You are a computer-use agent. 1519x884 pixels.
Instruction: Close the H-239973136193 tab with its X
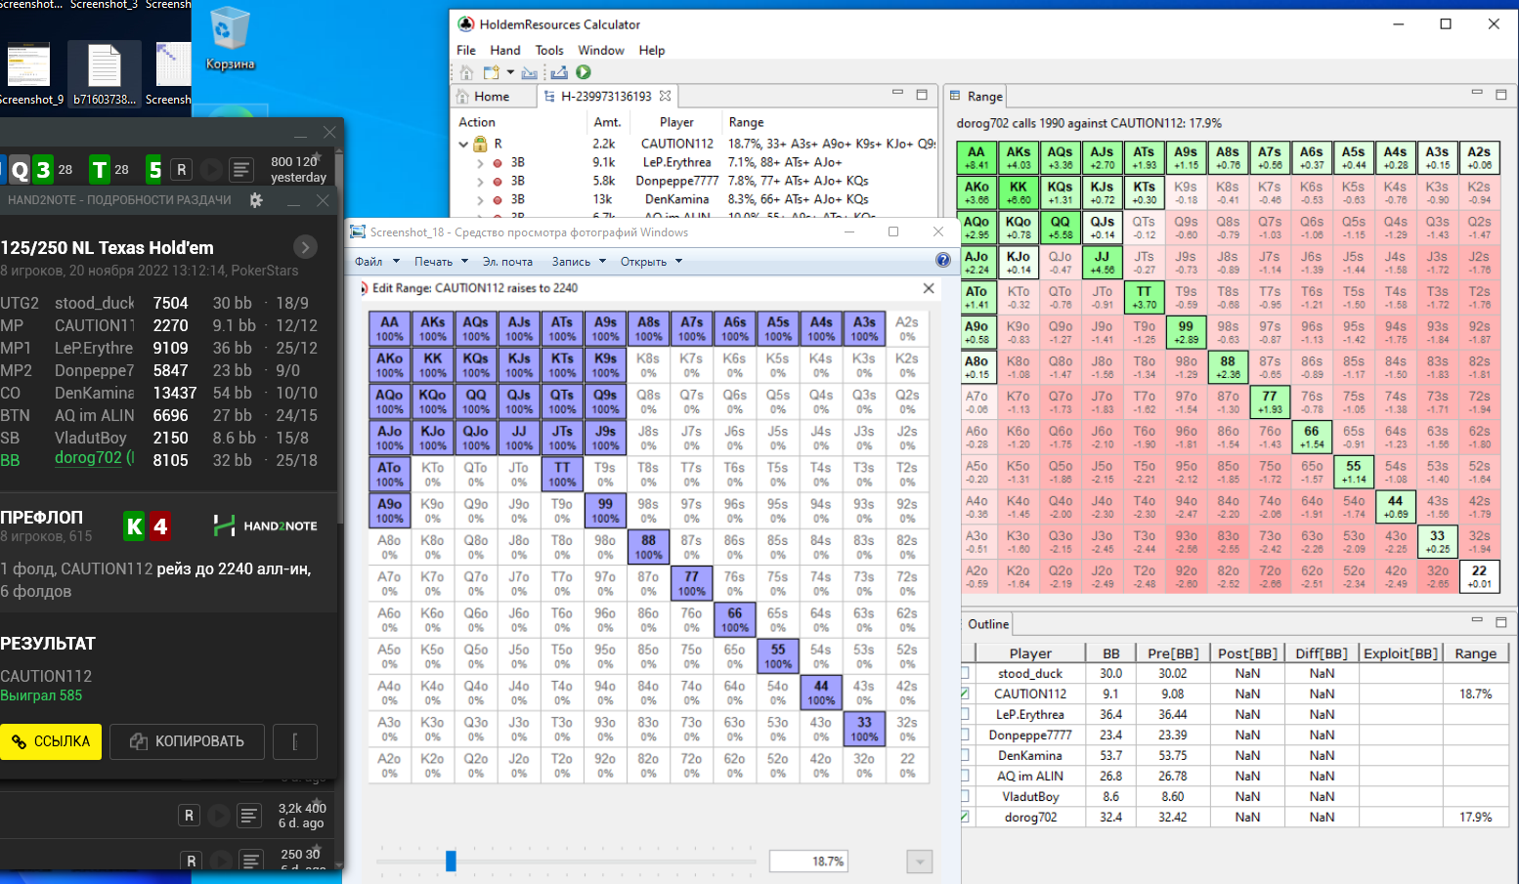pos(666,96)
